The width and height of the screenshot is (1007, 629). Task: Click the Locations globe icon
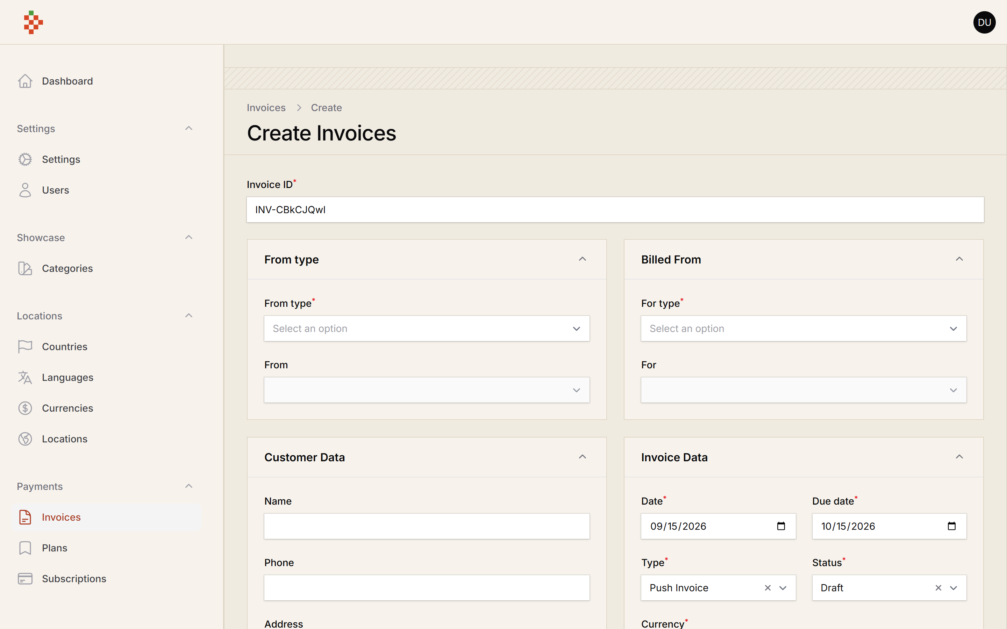coord(25,439)
